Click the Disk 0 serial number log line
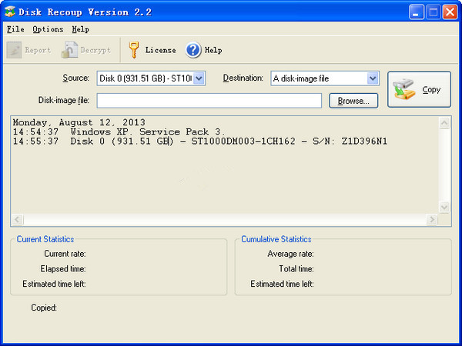The height and width of the screenshot is (346, 462). pos(199,141)
